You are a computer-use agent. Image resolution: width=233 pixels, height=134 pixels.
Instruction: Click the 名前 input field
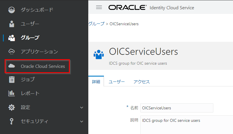pos(177,108)
